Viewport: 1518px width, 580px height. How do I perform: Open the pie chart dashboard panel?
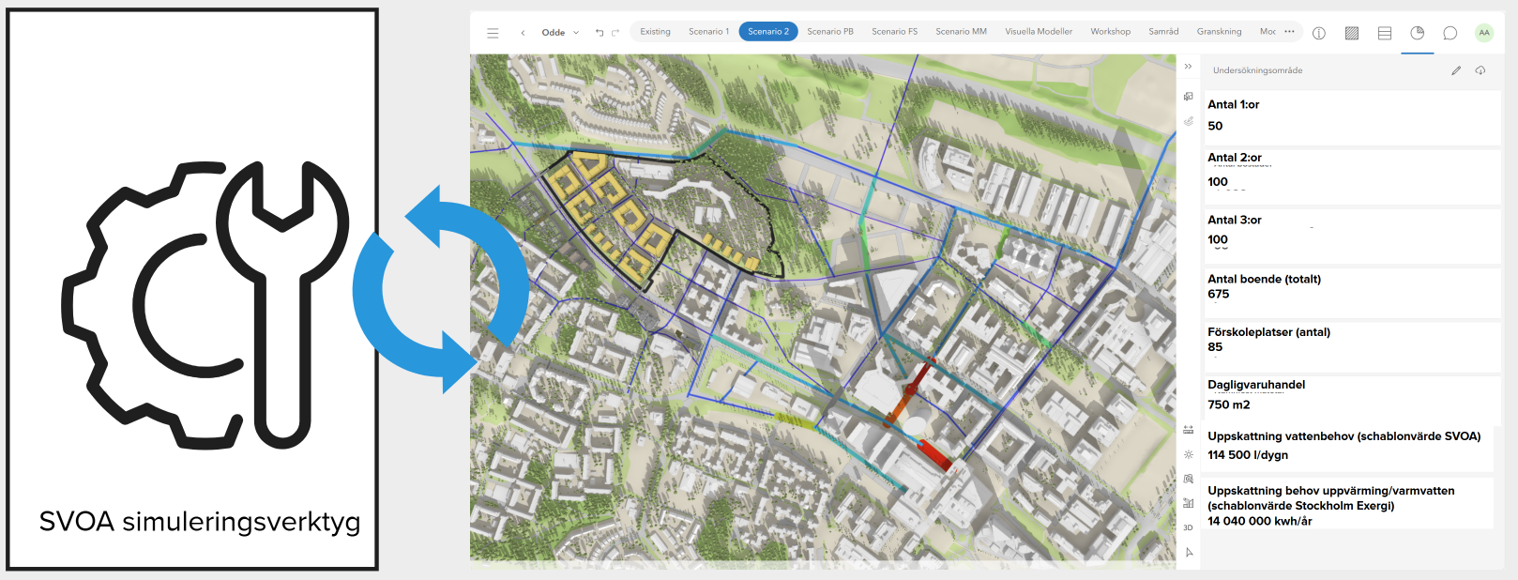1418,33
